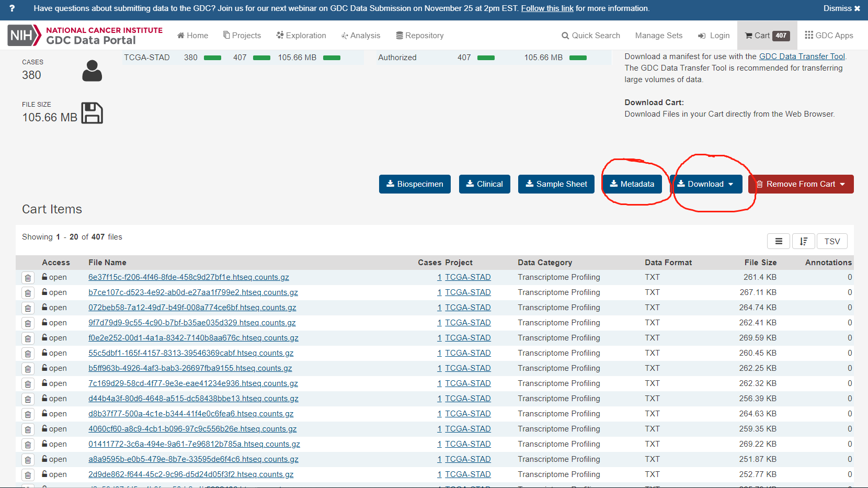Click the TCGA-STAD project summary cell

tap(147, 58)
